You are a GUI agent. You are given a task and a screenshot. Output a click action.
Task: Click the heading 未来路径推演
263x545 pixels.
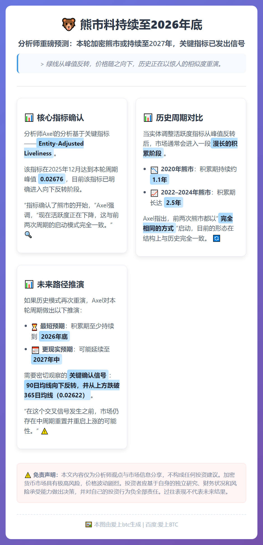pos(60,284)
